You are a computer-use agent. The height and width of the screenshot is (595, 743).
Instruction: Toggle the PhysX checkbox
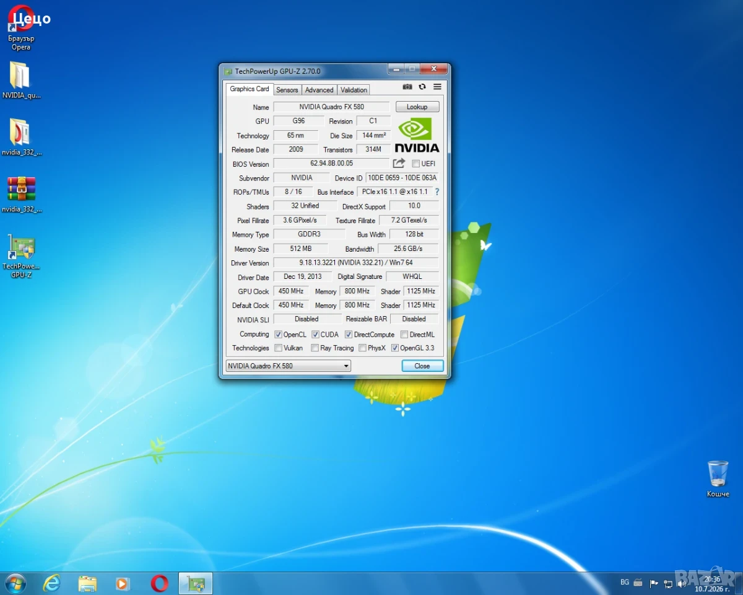point(362,348)
